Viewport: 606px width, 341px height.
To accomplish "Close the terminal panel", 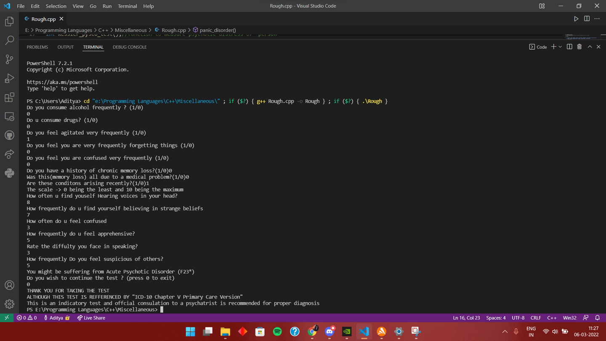I will point(598,47).
